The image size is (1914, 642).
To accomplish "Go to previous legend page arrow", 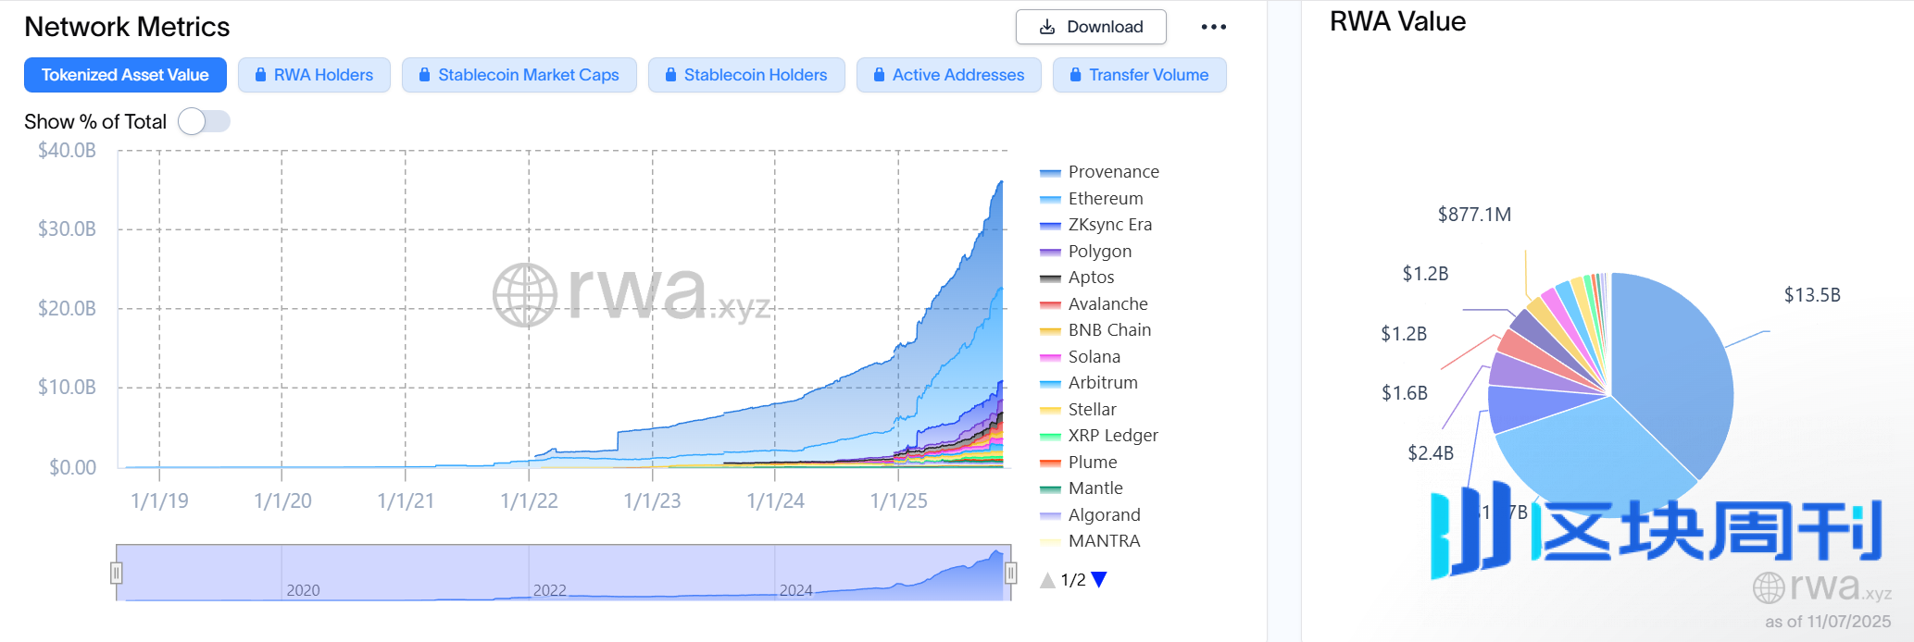I will (1047, 580).
